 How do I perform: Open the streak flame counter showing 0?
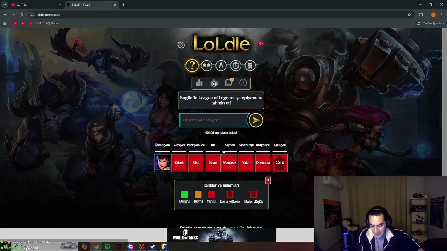tap(214, 83)
